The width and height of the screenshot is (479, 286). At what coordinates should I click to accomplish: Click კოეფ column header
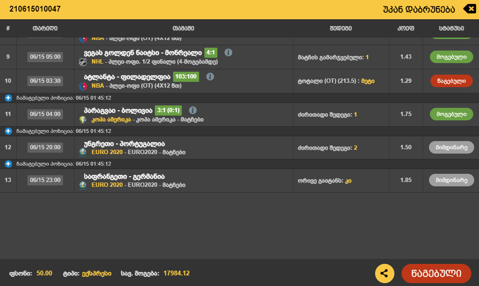406,28
